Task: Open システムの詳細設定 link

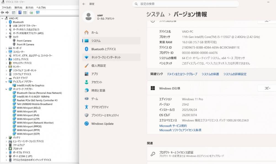Action: (x=235, y=74)
